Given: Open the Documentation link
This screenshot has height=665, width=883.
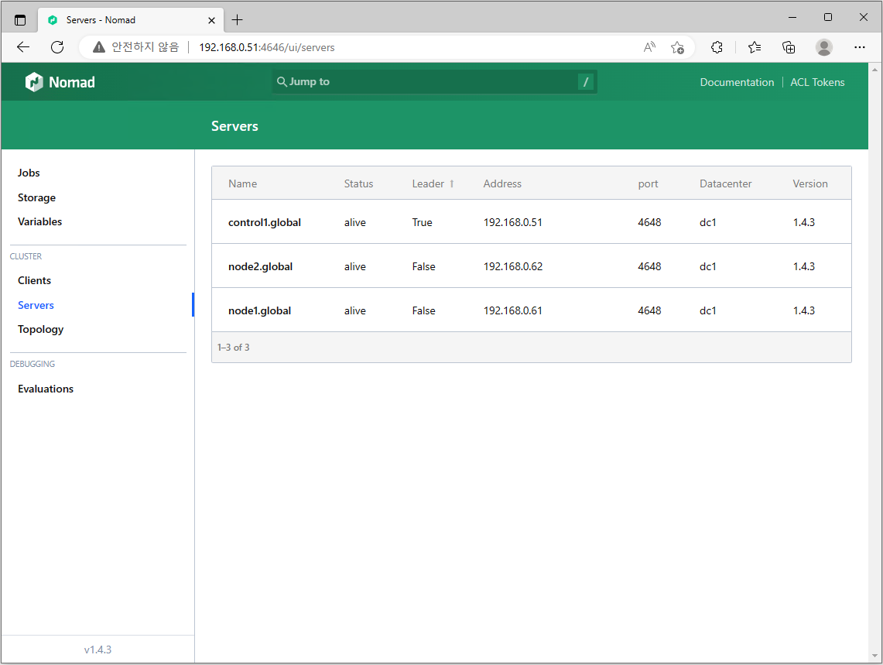Looking at the screenshot, I should 737,82.
